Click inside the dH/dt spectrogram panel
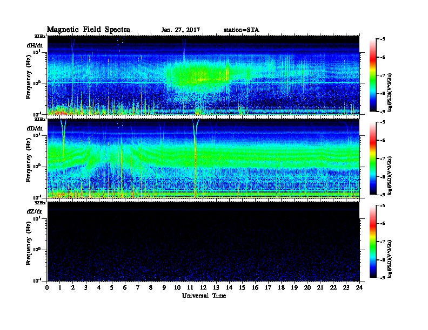 coord(203,75)
